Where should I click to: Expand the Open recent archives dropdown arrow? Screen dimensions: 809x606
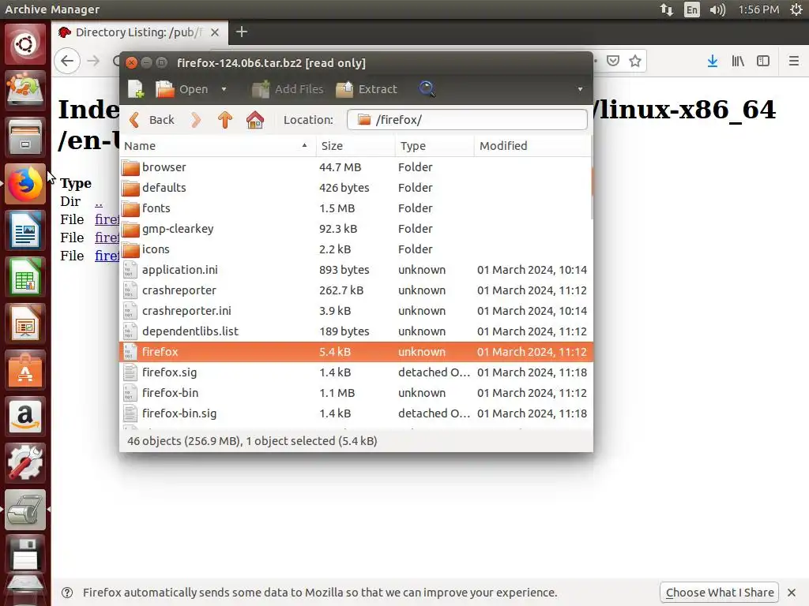(x=224, y=89)
